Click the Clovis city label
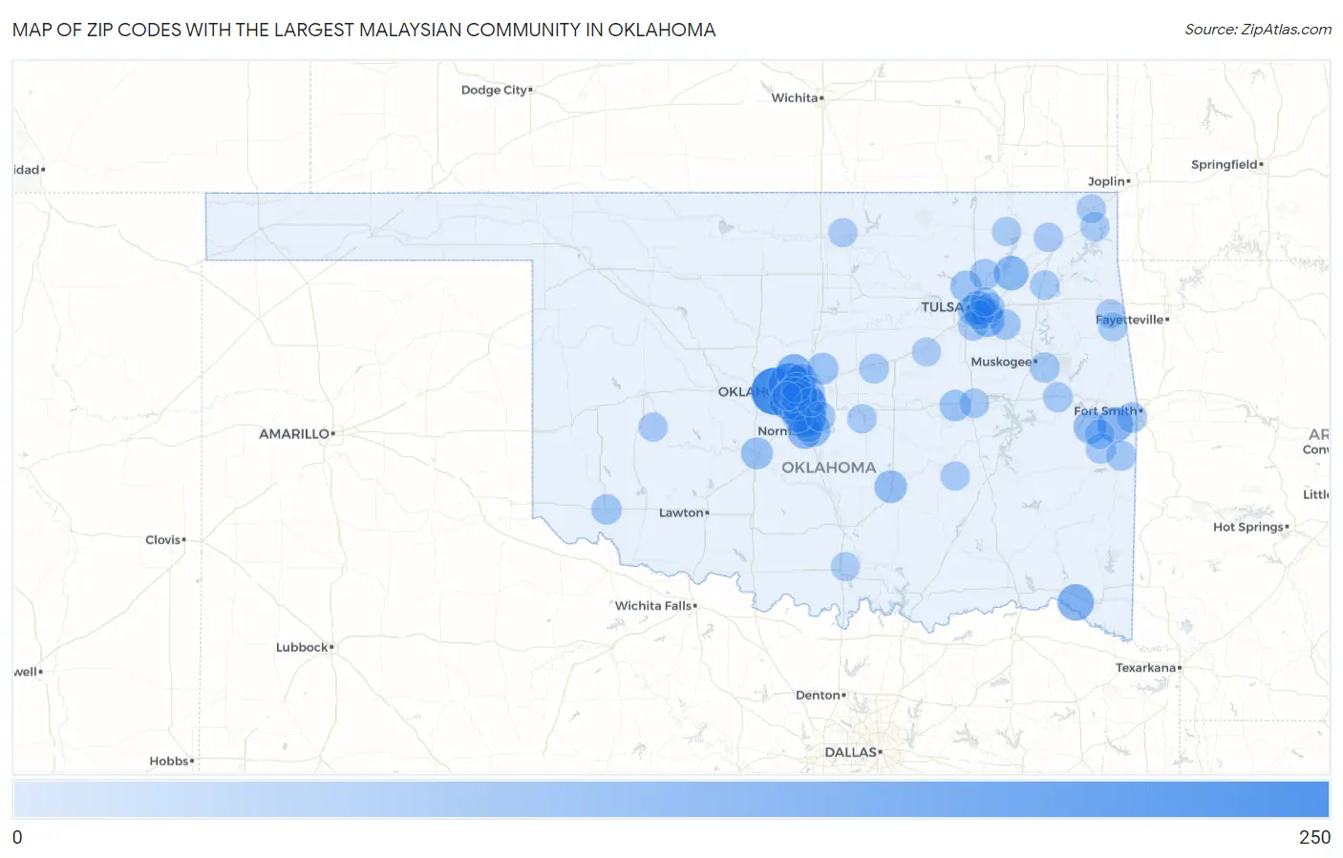Viewport: 1343px width, 858px height. (162, 539)
